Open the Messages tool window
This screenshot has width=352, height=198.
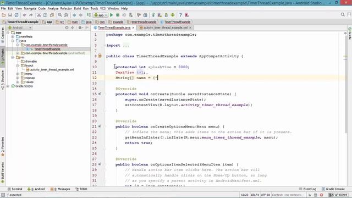(61, 189)
